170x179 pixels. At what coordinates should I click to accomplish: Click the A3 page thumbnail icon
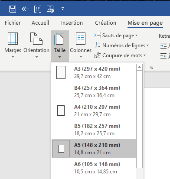pos(61,72)
